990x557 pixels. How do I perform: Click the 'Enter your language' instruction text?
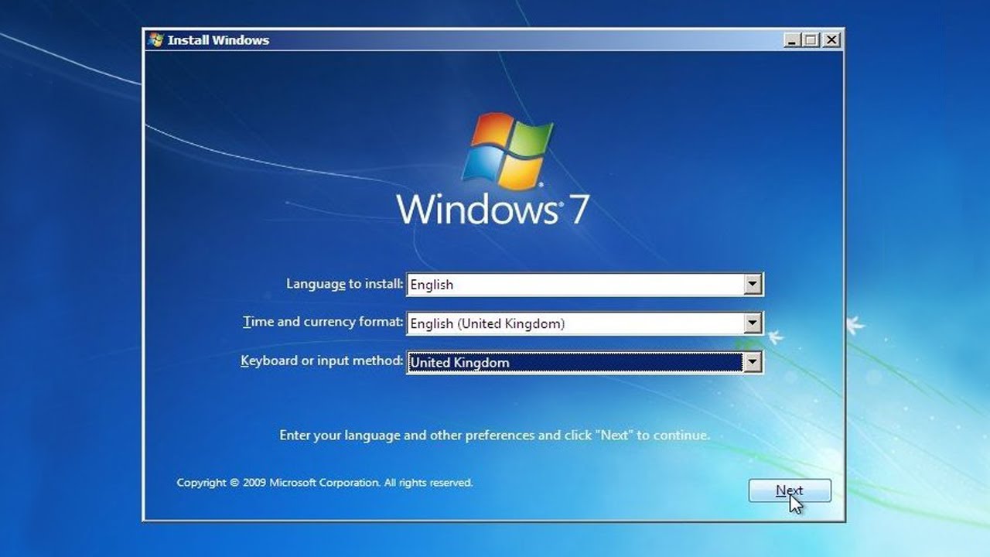tap(494, 436)
